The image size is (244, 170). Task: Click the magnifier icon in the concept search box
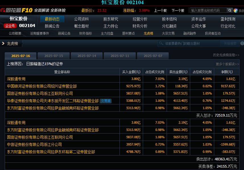point(161,43)
